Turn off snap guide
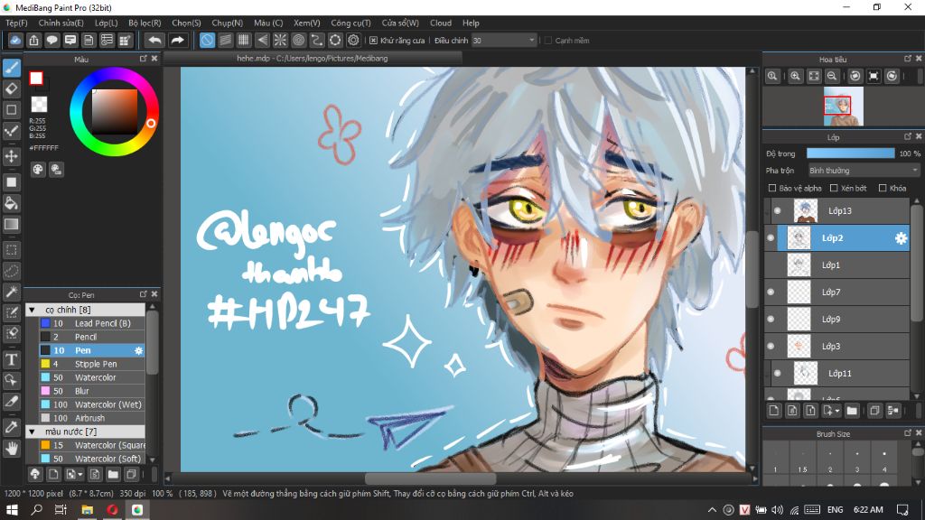925x520 pixels. pos(207,40)
